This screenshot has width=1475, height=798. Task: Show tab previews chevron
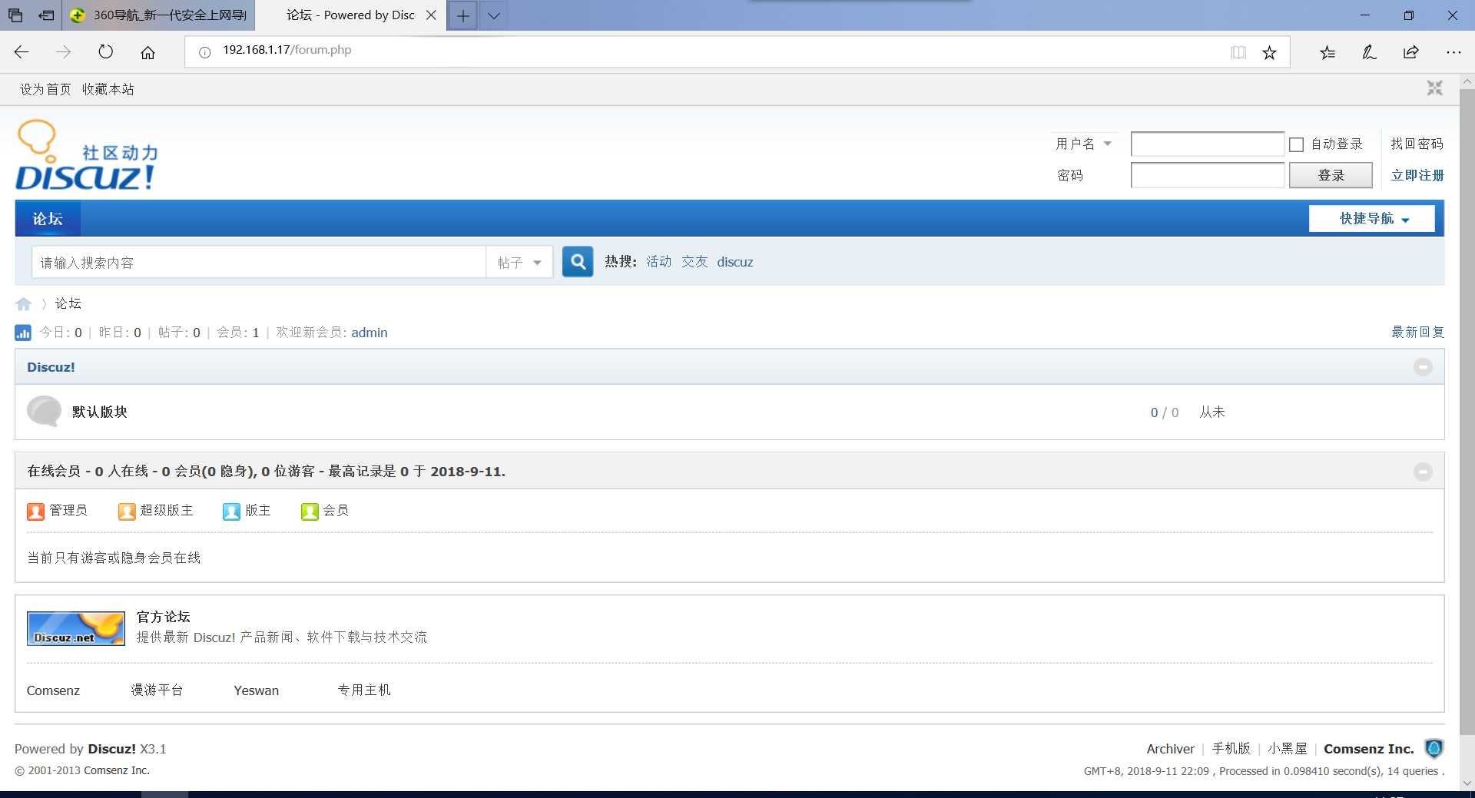[494, 15]
